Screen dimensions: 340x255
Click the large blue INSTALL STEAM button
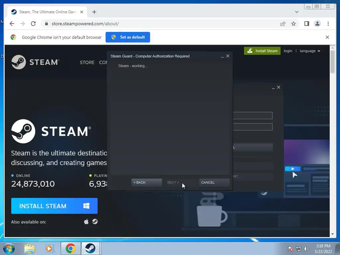[x=54, y=206]
